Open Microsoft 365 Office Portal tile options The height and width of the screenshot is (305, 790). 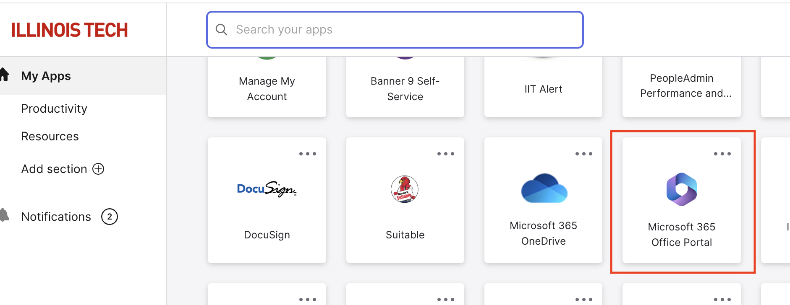click(722, 154)
